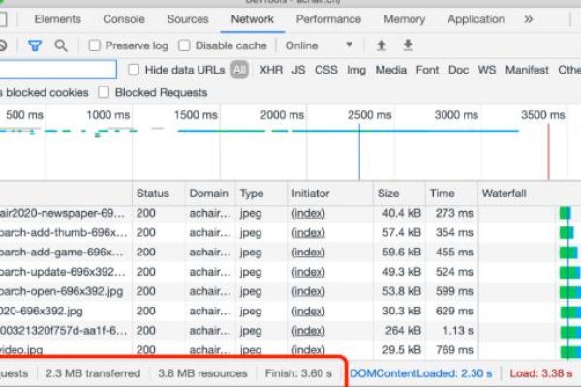Open the Online throttling dropdown
Screen dimensions: 581x387
(319, 45)
